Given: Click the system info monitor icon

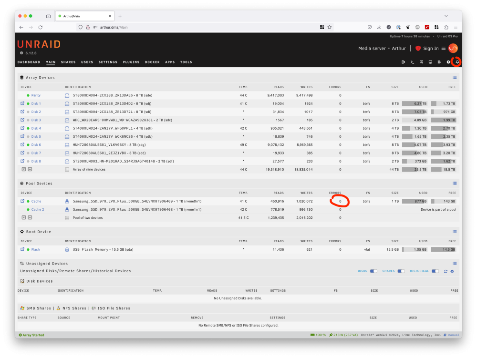Looking at the screenshot, I should pyautogui.click(x=430, y=62).
